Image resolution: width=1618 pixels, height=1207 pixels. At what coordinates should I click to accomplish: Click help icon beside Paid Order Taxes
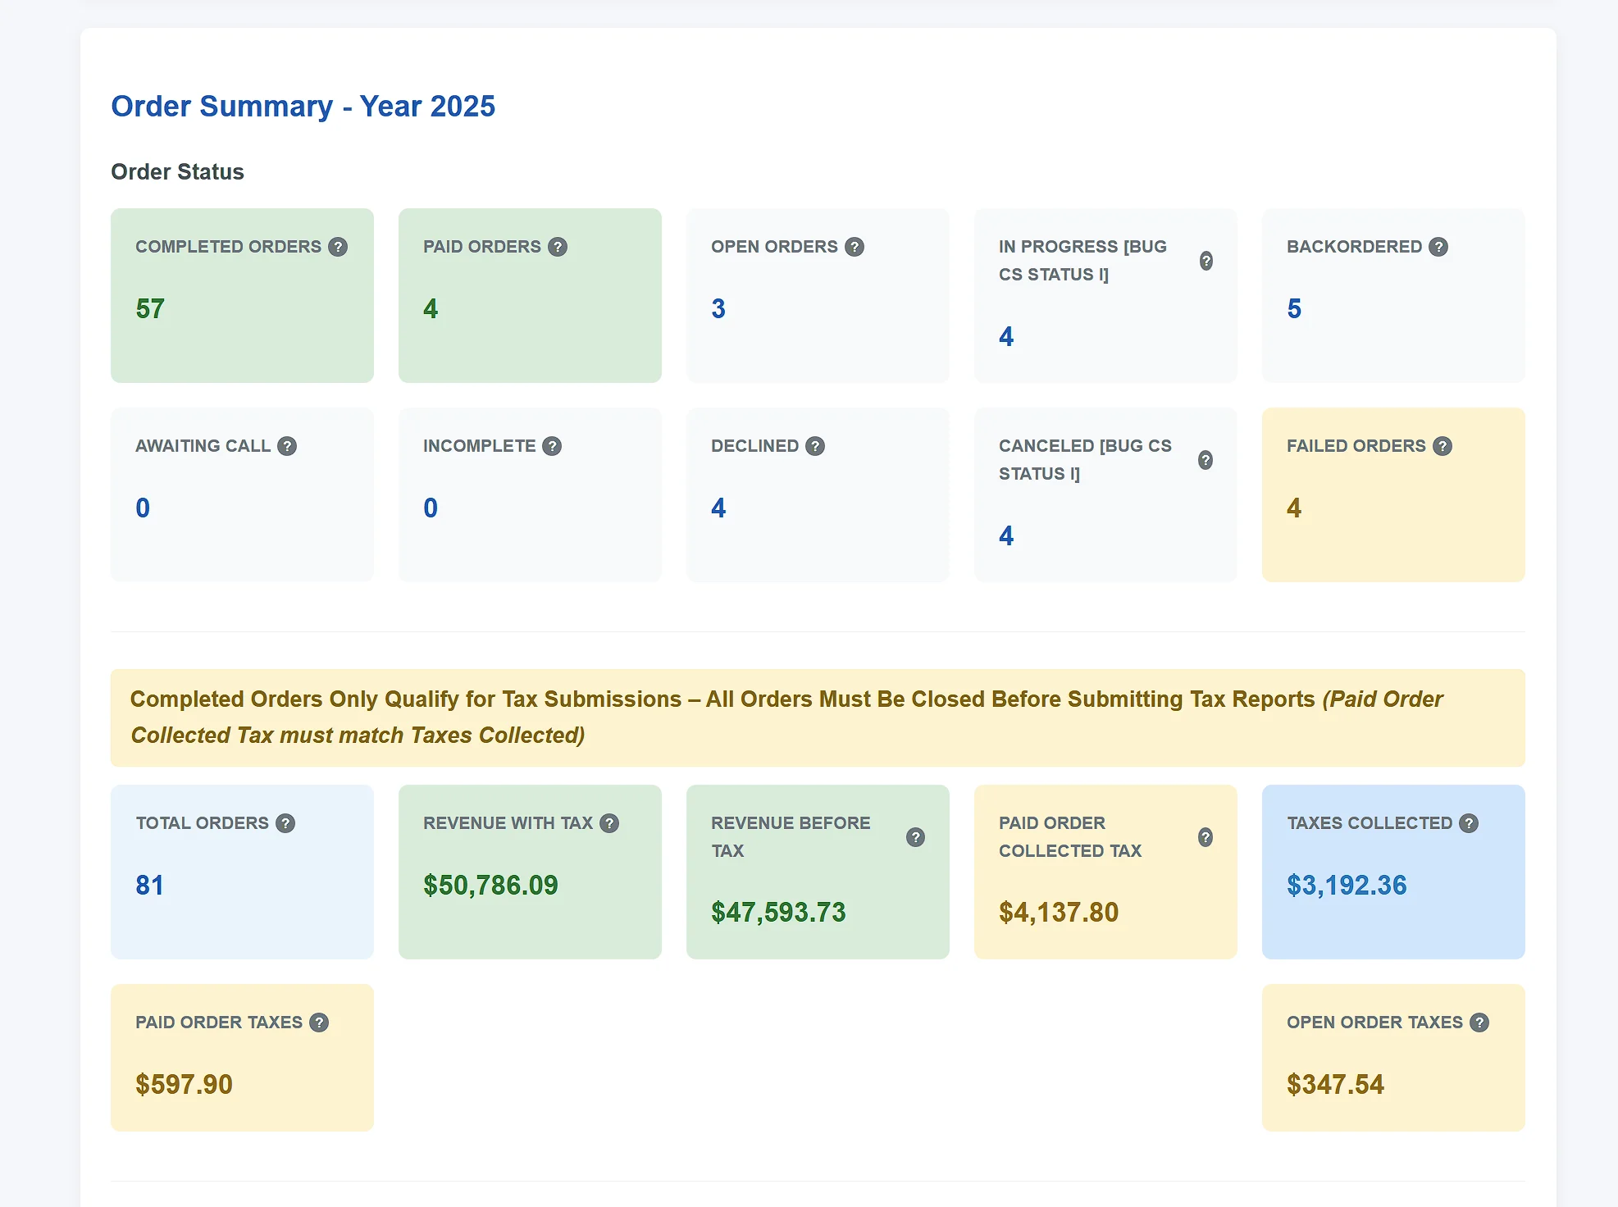coord(319,1023)
